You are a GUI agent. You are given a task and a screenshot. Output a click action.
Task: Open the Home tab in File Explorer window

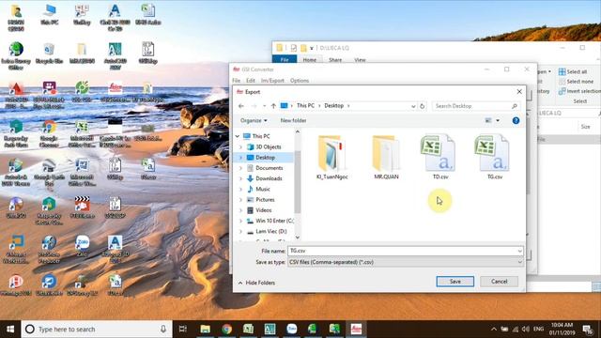point(310,60)
